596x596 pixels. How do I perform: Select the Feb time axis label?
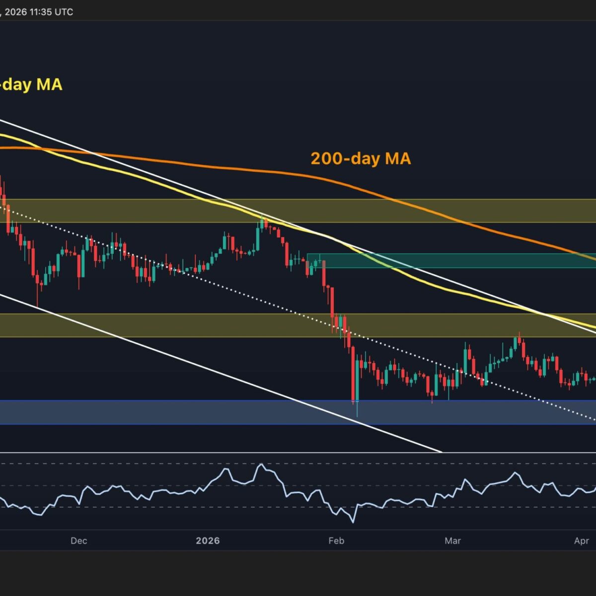[336, 540]
